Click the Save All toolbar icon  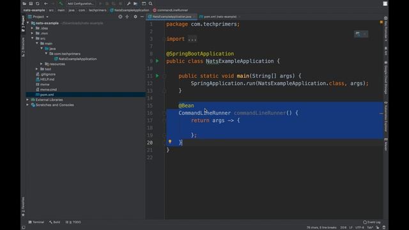(31, 4)
